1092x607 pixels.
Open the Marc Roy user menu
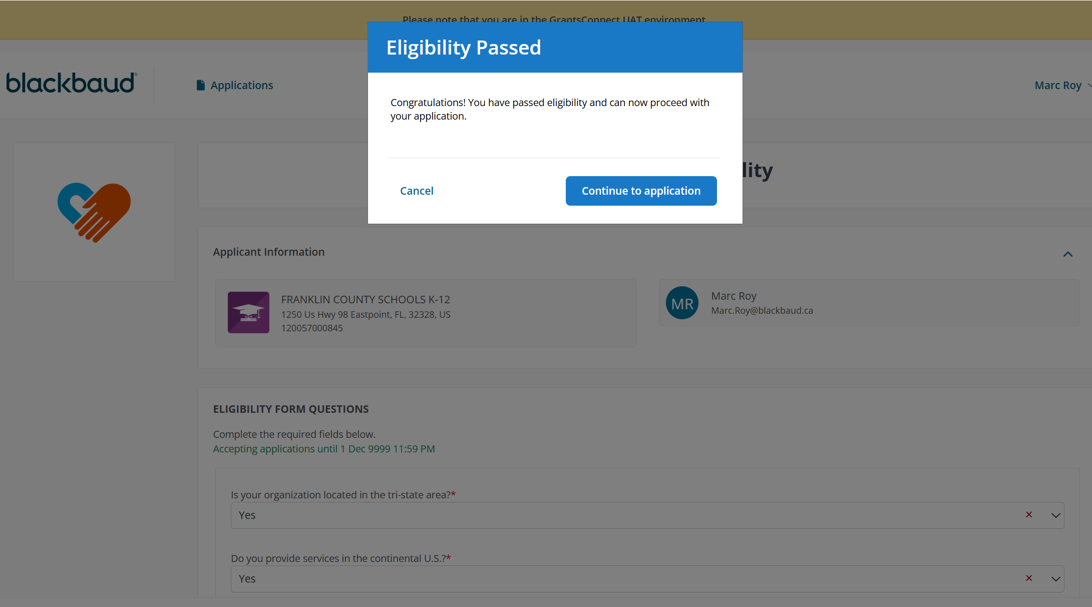click(x=1058, y=86)
